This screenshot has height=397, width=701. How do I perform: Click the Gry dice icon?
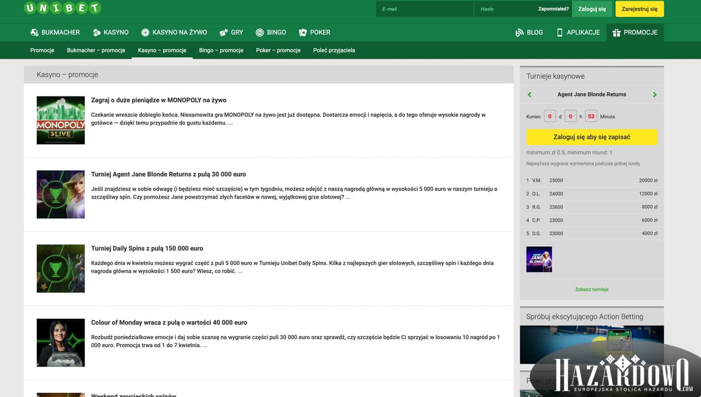coord(224,33)
